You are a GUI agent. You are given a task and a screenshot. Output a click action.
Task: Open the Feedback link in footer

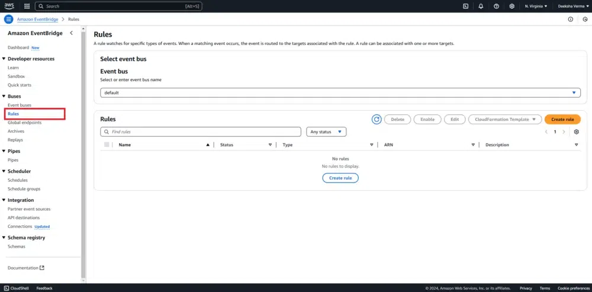(x=44, y=288)
